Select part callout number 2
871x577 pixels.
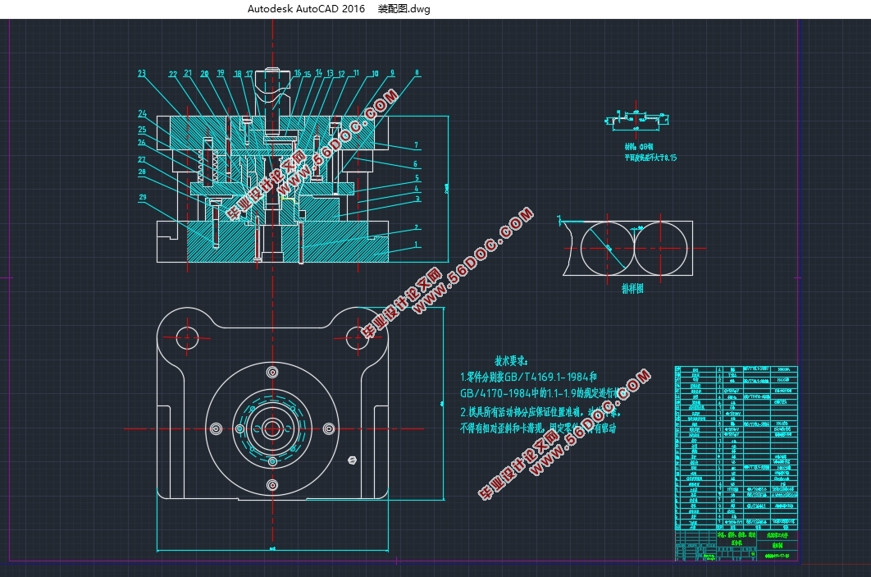[x=416, y=227]
